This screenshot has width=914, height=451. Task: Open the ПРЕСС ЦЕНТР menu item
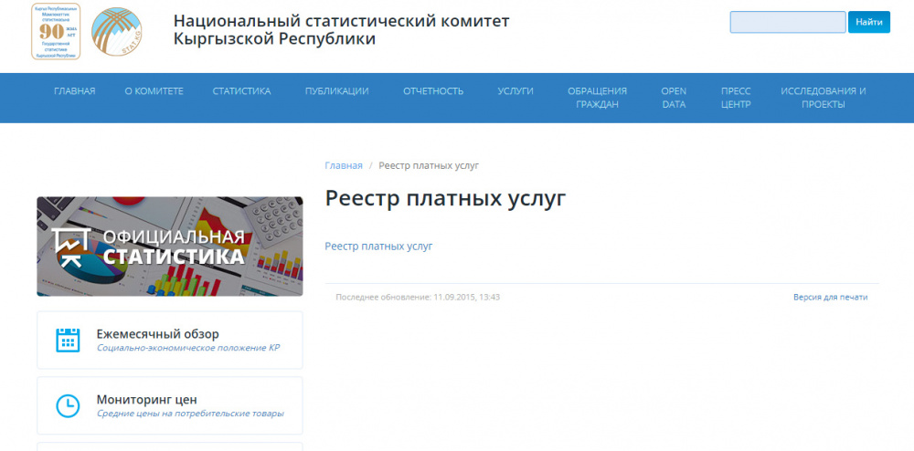[x=736, y=98]
